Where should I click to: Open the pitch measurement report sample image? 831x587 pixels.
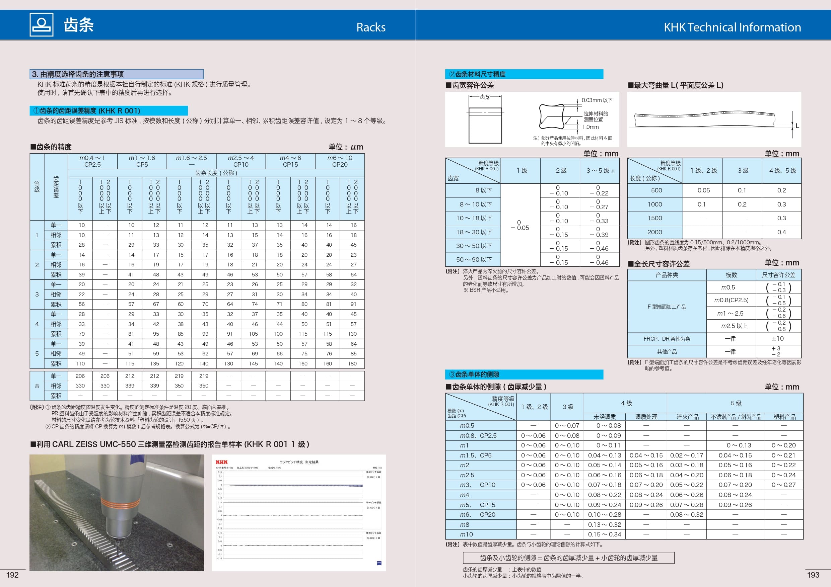298,512
